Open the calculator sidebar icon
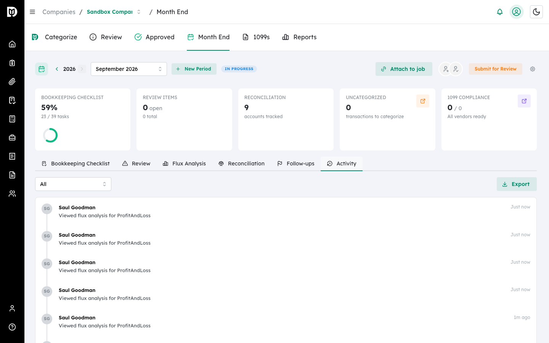The width and height of the screenshot is (549, 343). coord(12,119)
